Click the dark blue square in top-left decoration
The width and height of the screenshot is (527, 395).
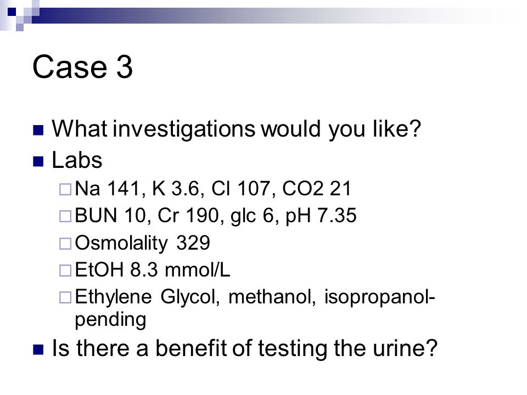pos(12,12)
